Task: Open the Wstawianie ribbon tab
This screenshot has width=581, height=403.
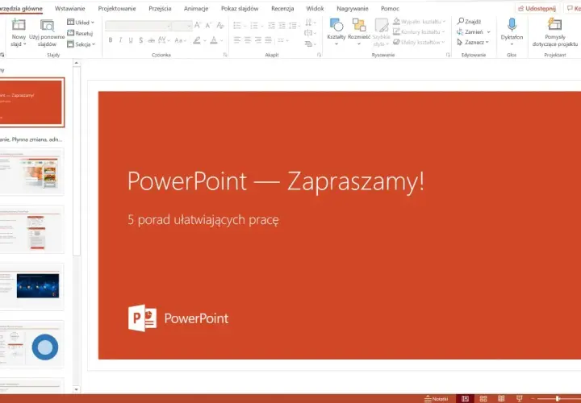Action: pyautogui.click(x=69, y=8)
